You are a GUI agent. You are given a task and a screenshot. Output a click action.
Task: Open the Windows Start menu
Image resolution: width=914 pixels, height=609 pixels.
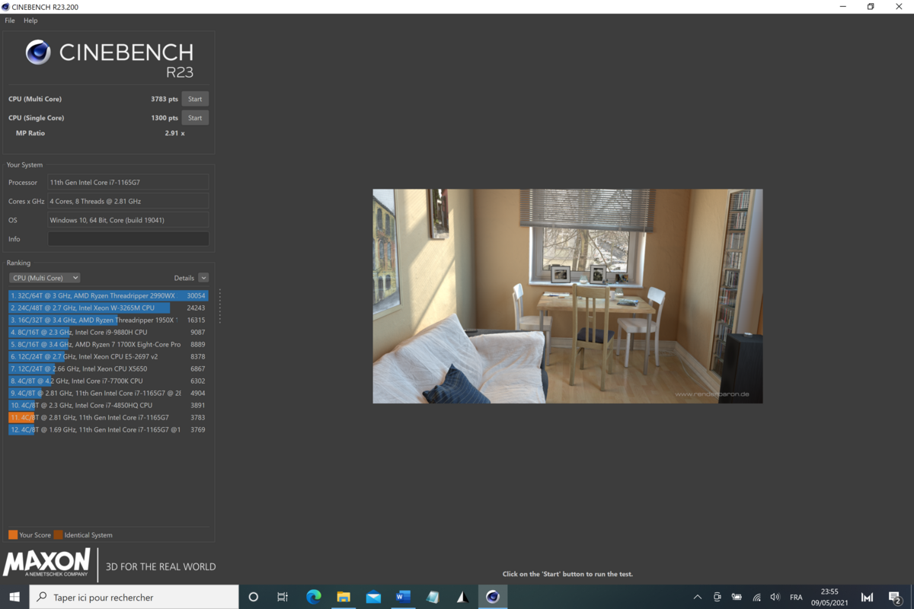(14, 597)
